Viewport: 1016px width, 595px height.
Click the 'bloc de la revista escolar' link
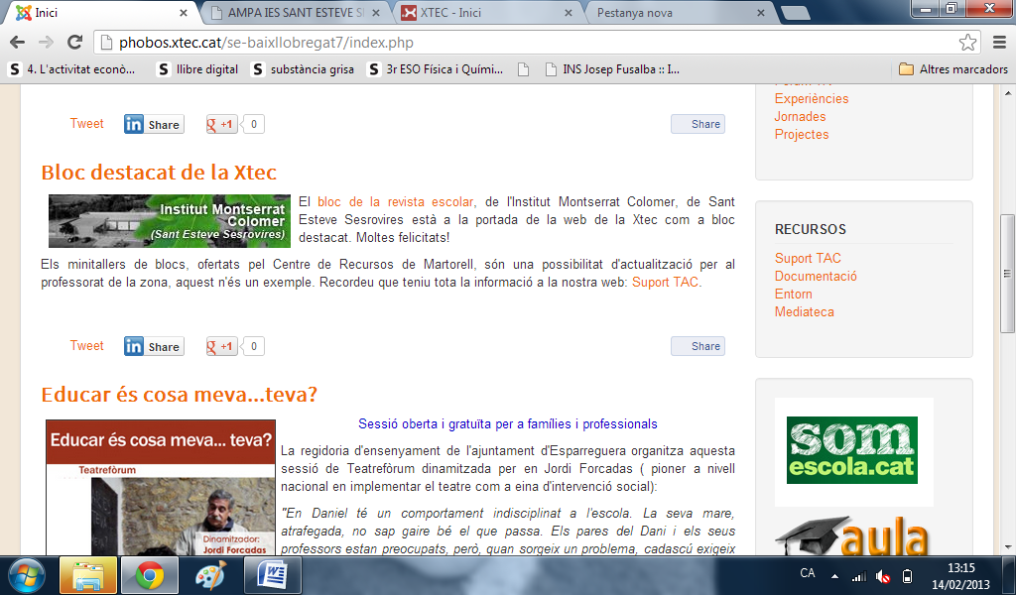395,202
